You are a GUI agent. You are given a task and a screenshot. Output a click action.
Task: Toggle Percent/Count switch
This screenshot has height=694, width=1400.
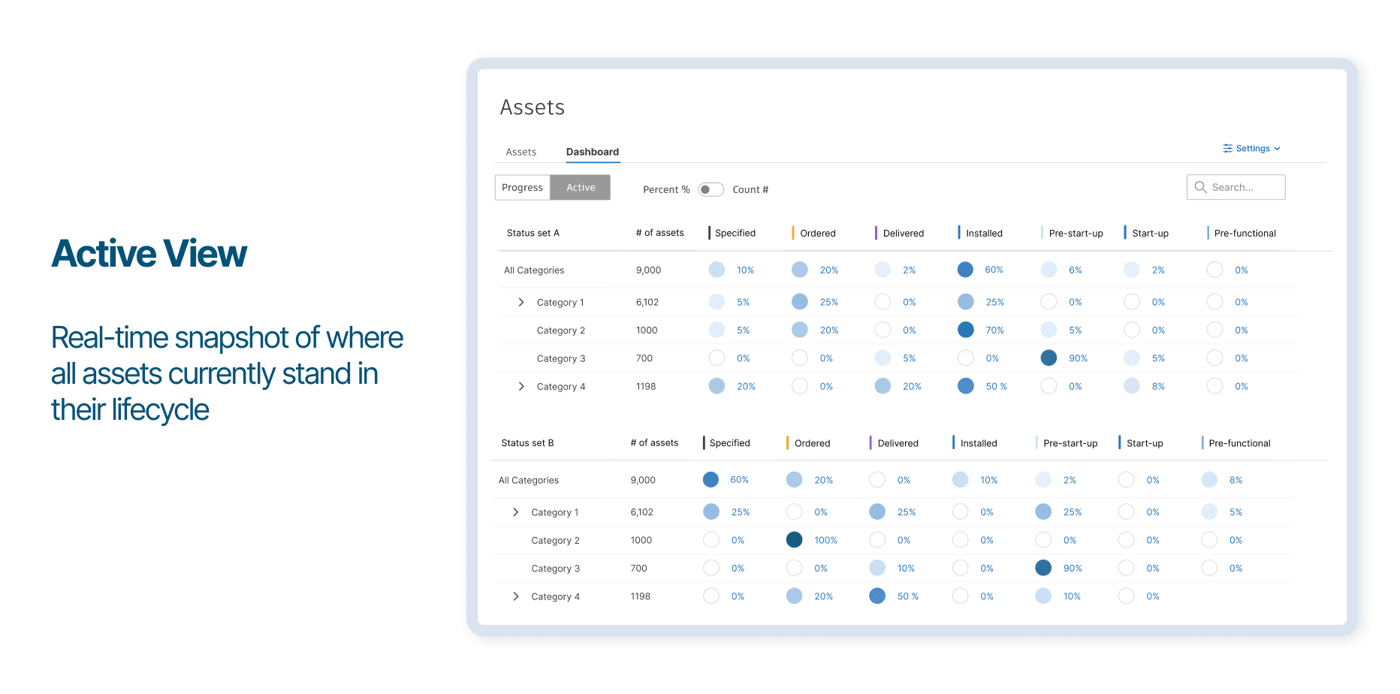click(x=711, y=189)
